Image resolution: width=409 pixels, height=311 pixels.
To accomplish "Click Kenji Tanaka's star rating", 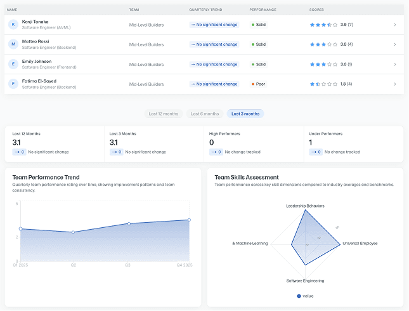I will coord(323,25).
